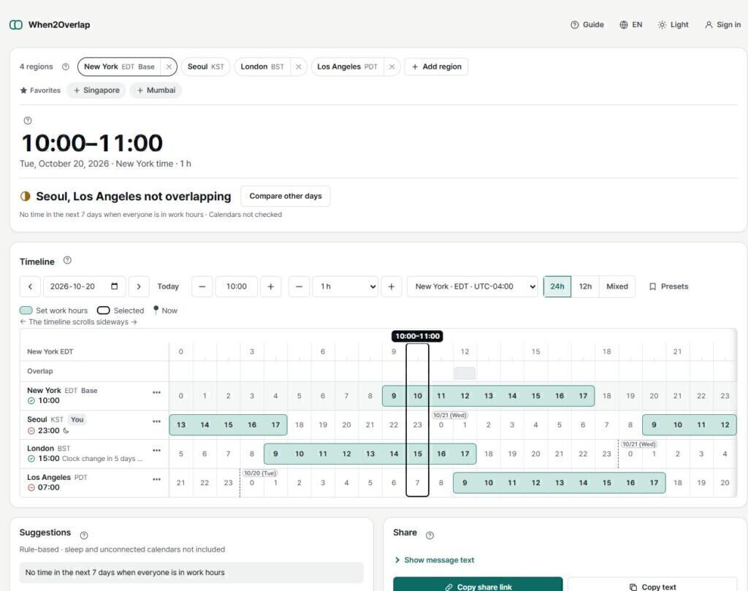Click the When2Overlap logo icon
This screenshot has height=591, width=748.
(x=16, y=25)
